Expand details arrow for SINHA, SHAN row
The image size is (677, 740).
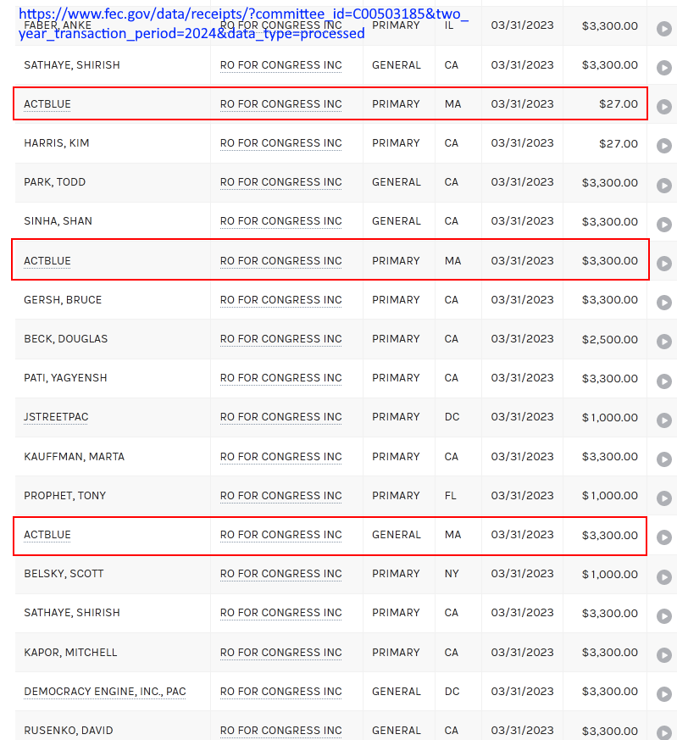pos(663,225)
